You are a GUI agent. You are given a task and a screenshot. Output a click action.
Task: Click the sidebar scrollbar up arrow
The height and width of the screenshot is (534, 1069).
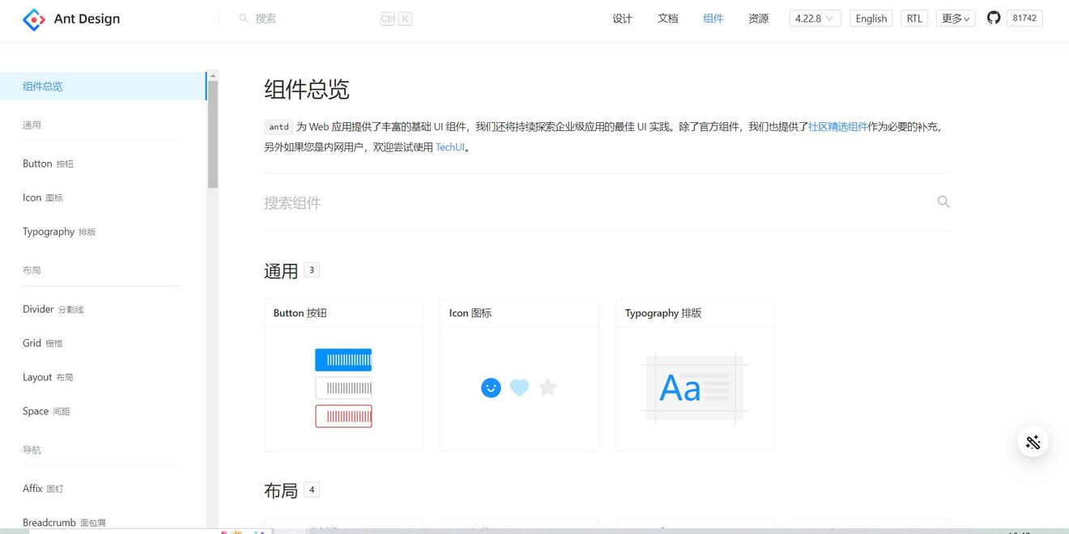(x=213, y=76)
